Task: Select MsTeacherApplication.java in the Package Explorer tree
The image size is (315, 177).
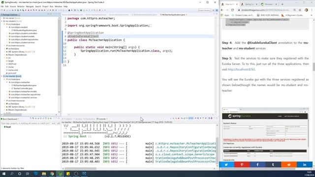Action: tap(25, 85)
